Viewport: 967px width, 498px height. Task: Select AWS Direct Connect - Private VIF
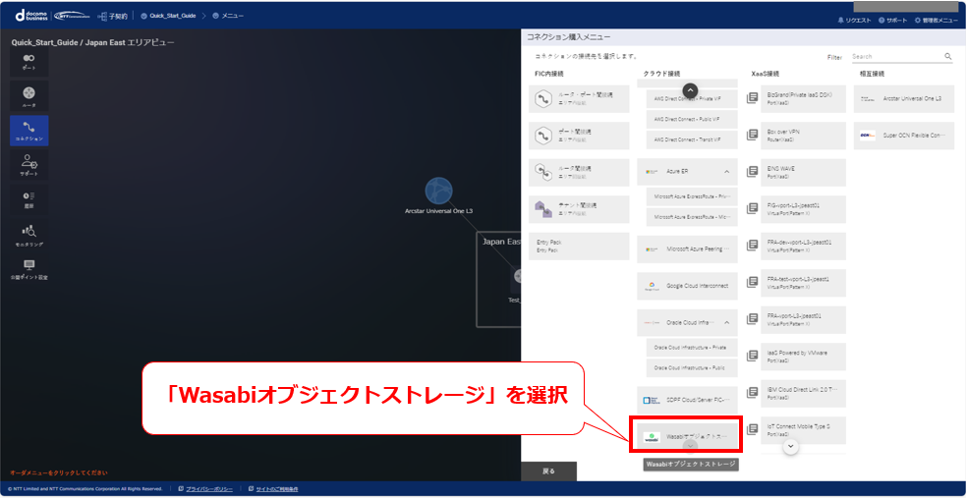(x=692, y=99)
